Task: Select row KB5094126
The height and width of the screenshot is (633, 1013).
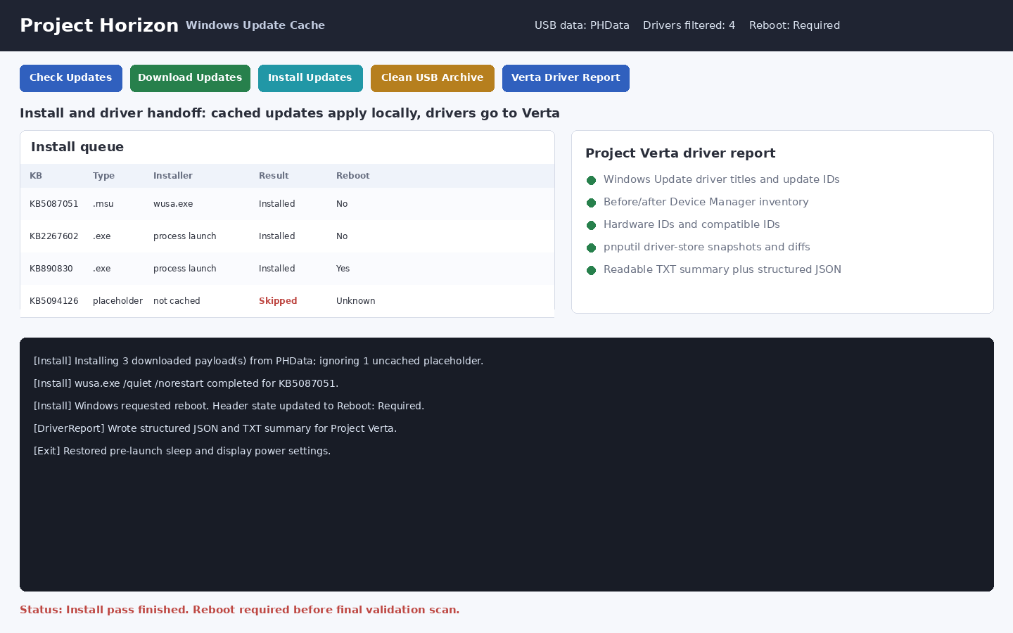Action: [x=287, y=301]
